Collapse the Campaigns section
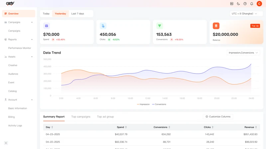Image resolution: width=266 pixels, height=149 pixels. click(32, 22)
